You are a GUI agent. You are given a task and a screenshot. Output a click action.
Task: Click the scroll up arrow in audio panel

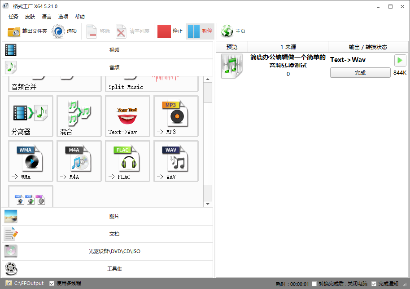[208, 79]
